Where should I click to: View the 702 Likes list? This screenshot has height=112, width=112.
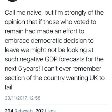(x=46, y=111)
